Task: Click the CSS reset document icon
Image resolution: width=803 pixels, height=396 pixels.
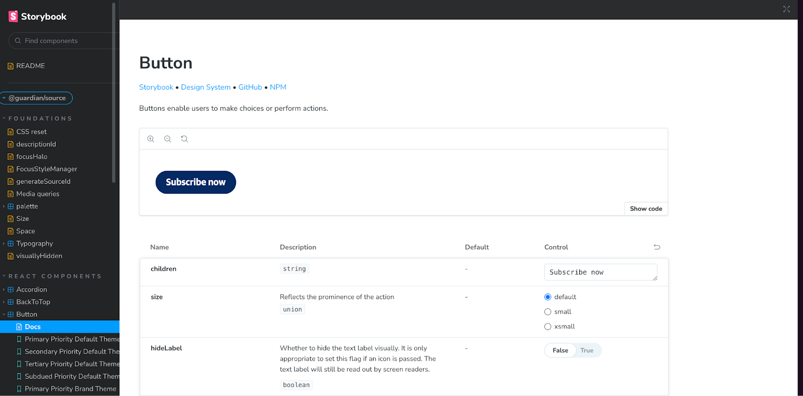Action: tap(11, 132)
